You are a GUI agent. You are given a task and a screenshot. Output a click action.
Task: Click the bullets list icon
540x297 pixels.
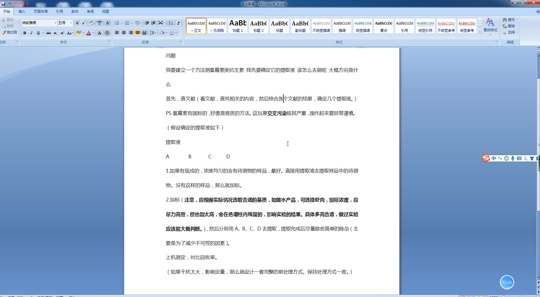point(117,23)
